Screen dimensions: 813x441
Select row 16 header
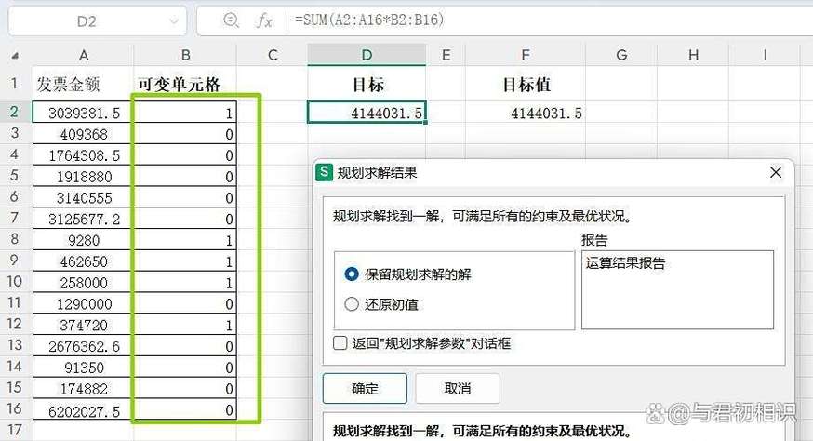(15, 408)
